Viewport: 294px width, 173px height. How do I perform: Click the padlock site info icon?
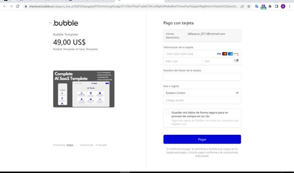coord(26,6)
